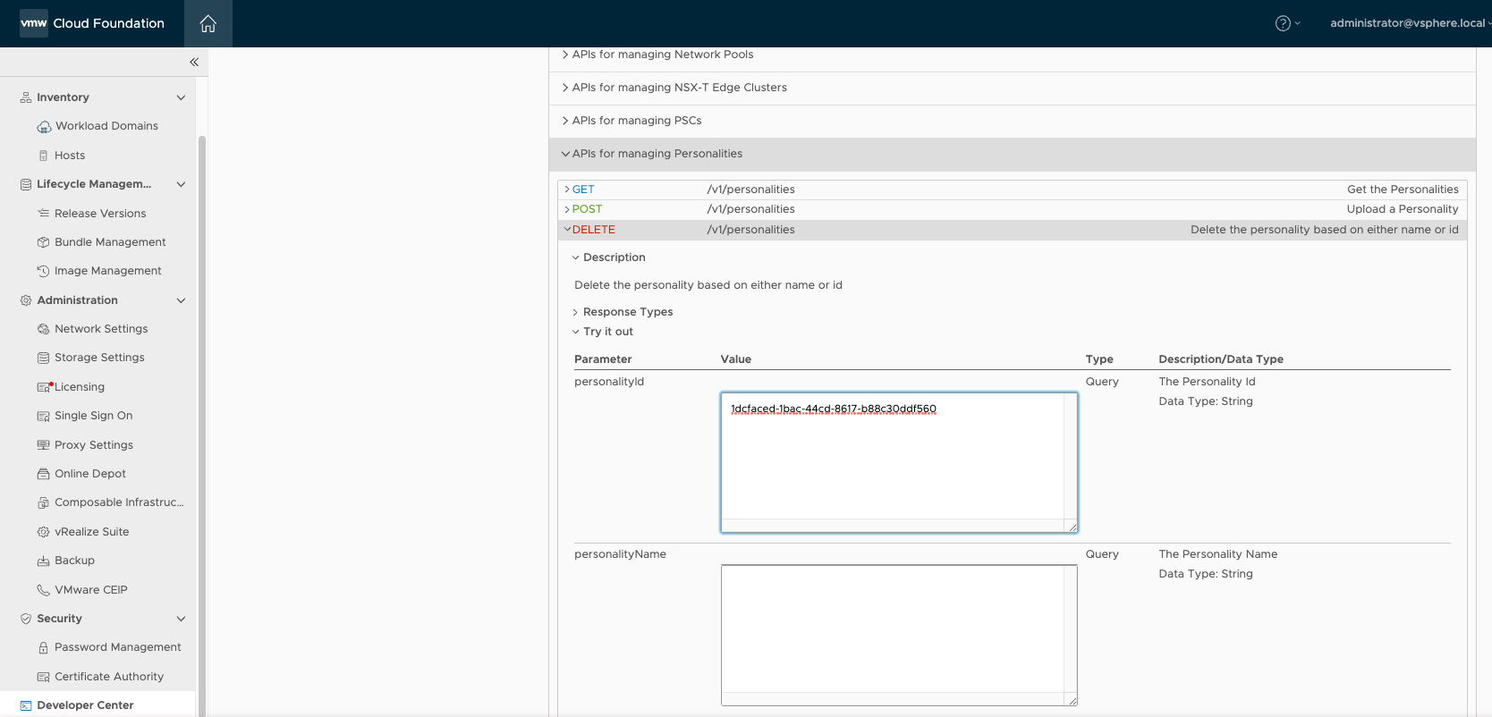The width and height of the screenshot is (1492, 717).
Task: Collapse the Security section chevron
Action: [x=181, y=619]
